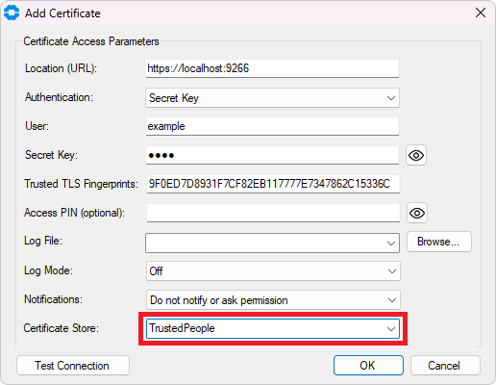
Task: Focus the Location (URL) field
Action: click(x=272, y=68)
